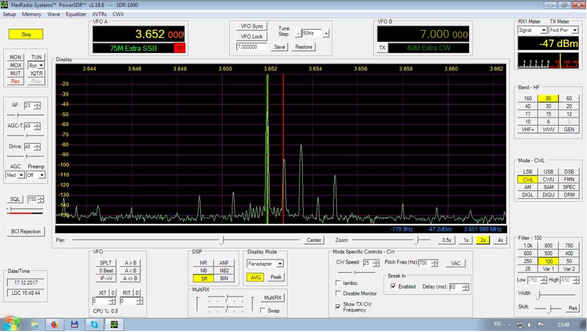587x332 pixels.
Task: Select CWU mode
Action: (x=548, y=179)
